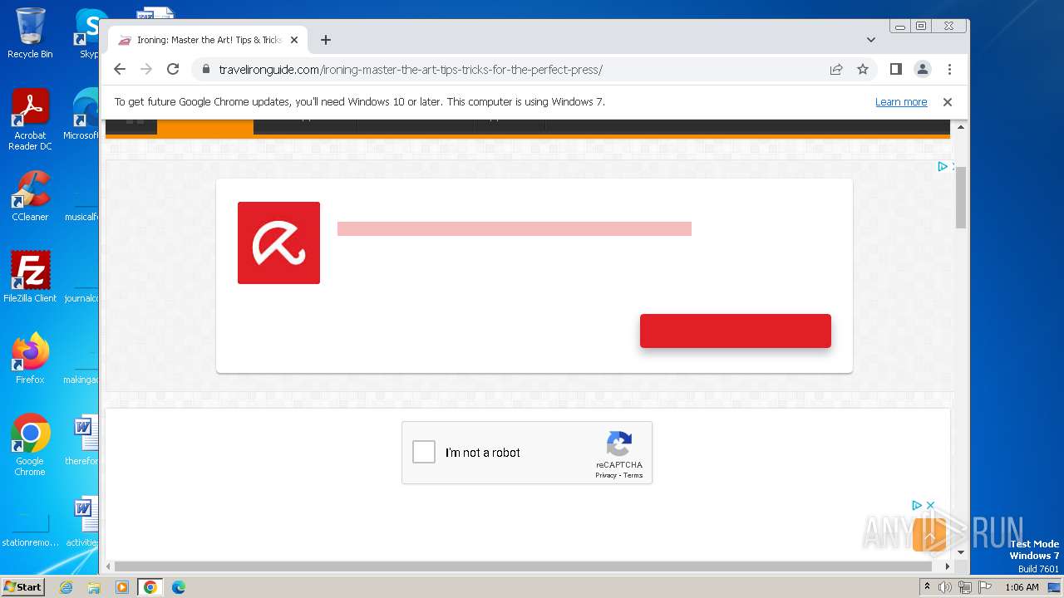Reload the page with the refresh icon

(173, 70)
